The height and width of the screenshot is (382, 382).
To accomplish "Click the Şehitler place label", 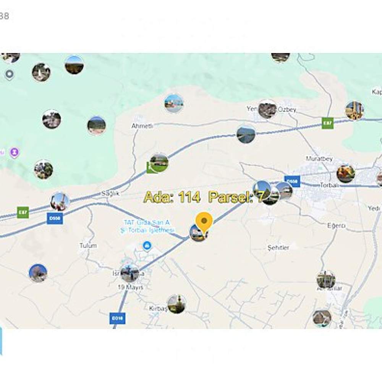I will point(278,248).
